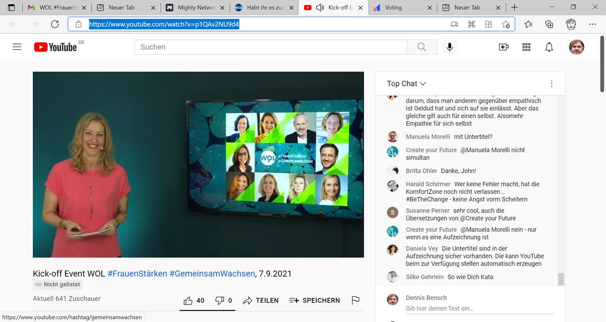
Task: Click the chat message input field
Action: 479,308
